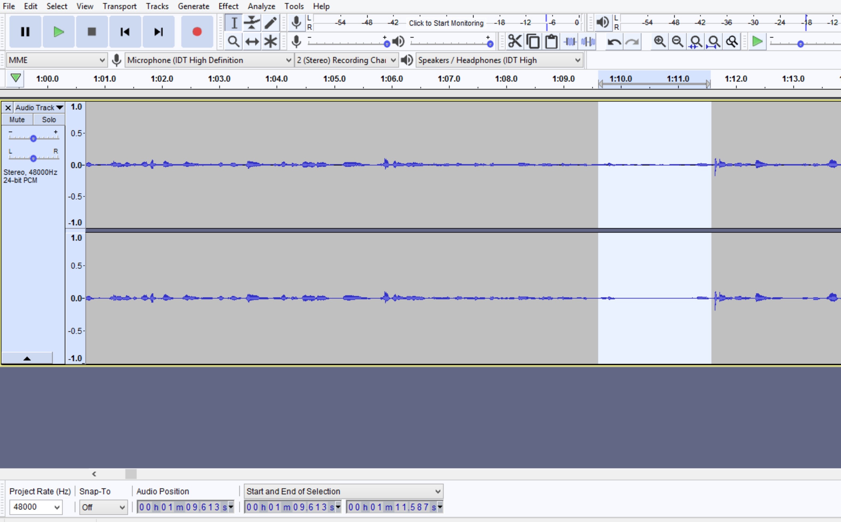Open the Microphone recording device dropdown
This screenshot has width=841, height=522.
pos(209,60)
